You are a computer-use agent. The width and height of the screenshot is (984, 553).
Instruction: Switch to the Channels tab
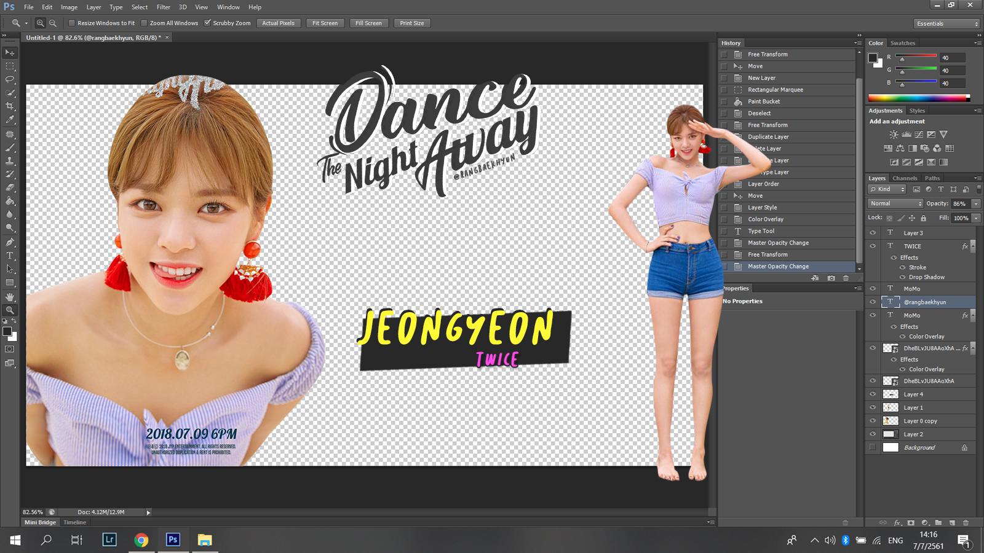(x=905, y=178)
